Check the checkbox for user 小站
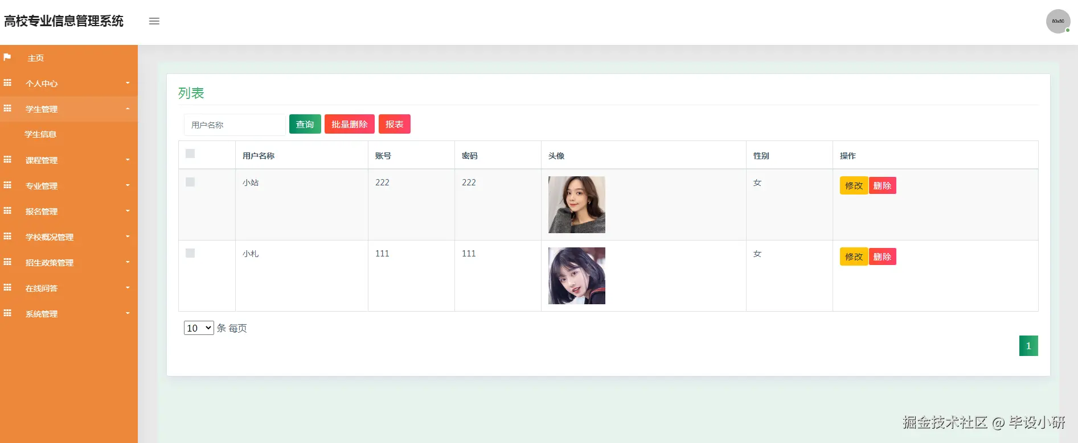The width and height of the screenshot is (1078, 443). (x=190, y=182)
